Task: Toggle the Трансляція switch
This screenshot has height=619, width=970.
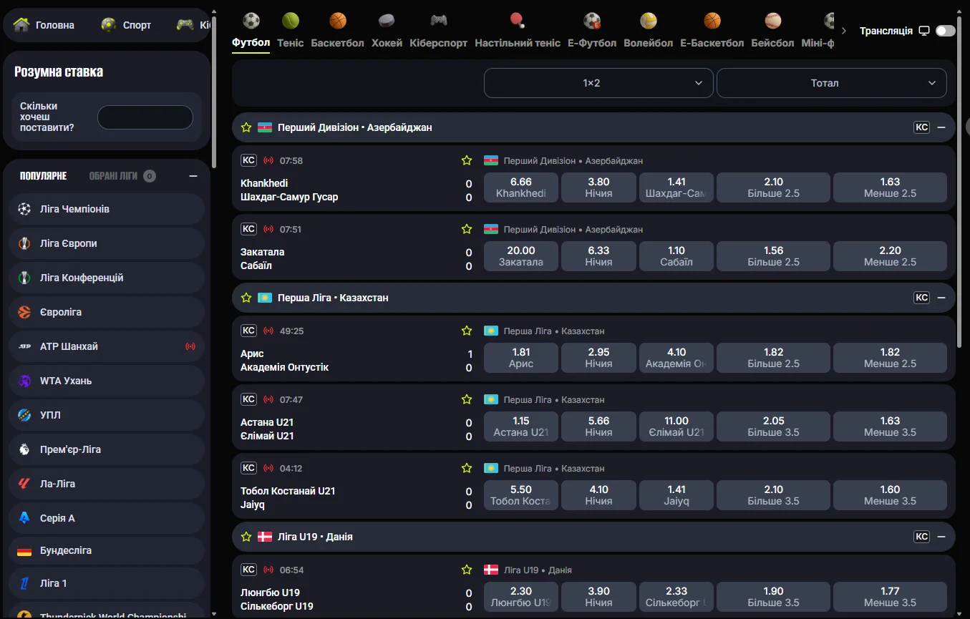Action: tap(945, 31)
